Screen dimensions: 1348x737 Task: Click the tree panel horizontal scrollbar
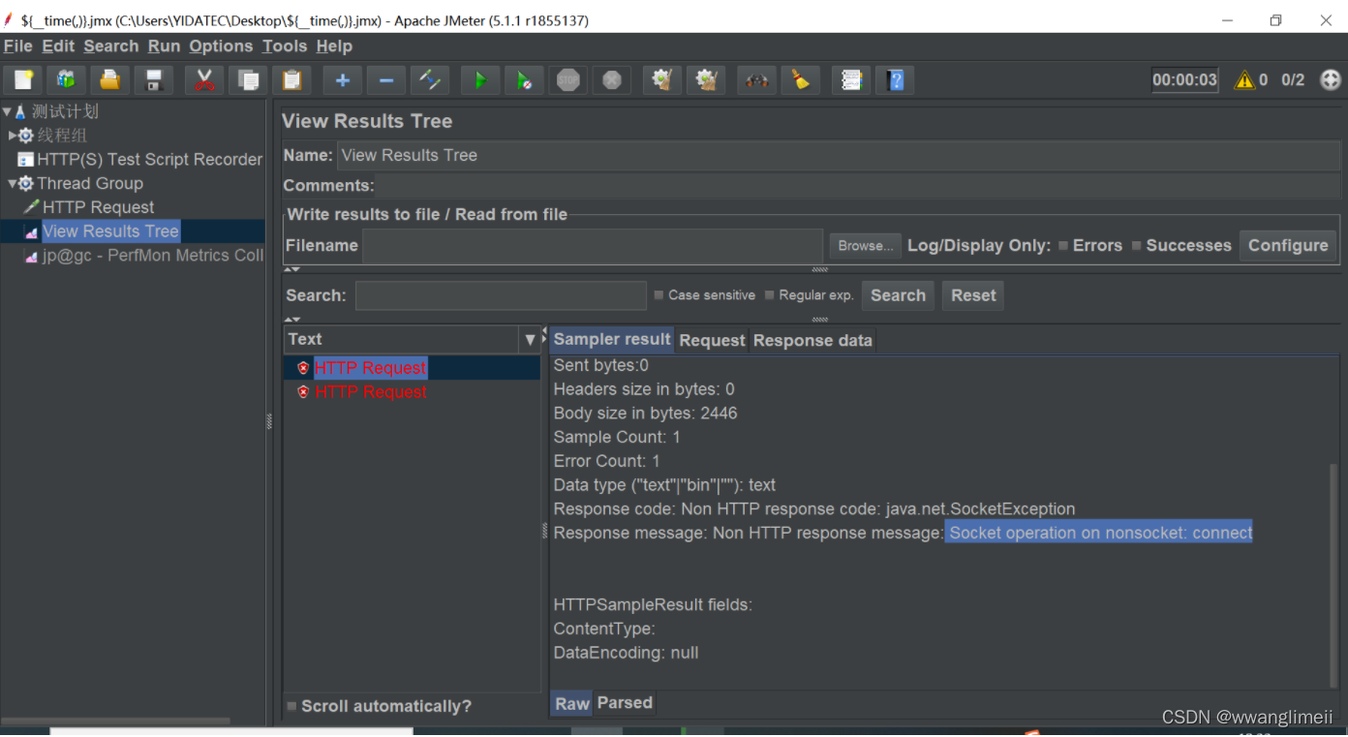coord(115,721)
